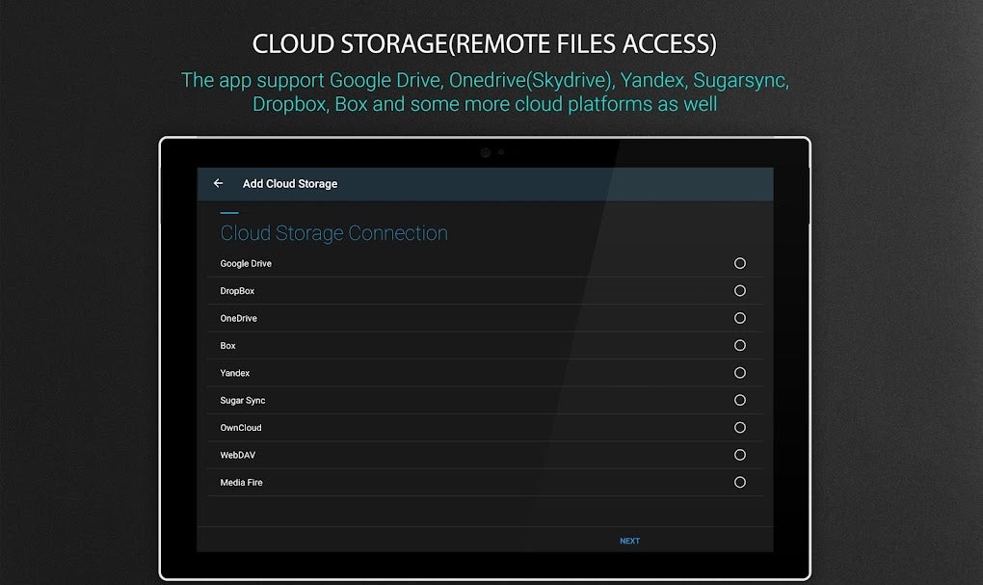This screenshot has width=983, height=585.
Task: Click the Media Fire list label
Action: [241, 482]
